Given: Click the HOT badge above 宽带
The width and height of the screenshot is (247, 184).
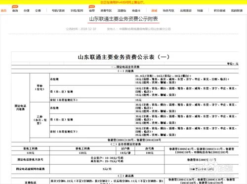Looking at the screenshot, I should [x=92, y=6].
